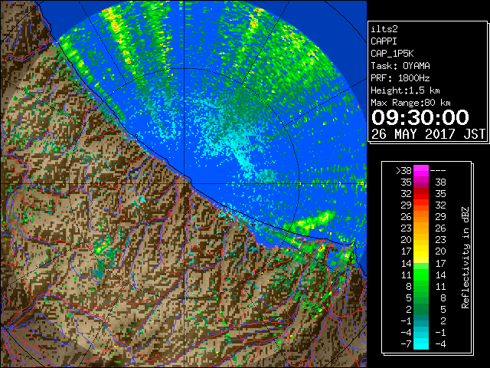Image resolution: width=490 pixels, height=368 pixels.
Task: Click the orange 26 dBZ legend swatch
Action: coord(421,217)
